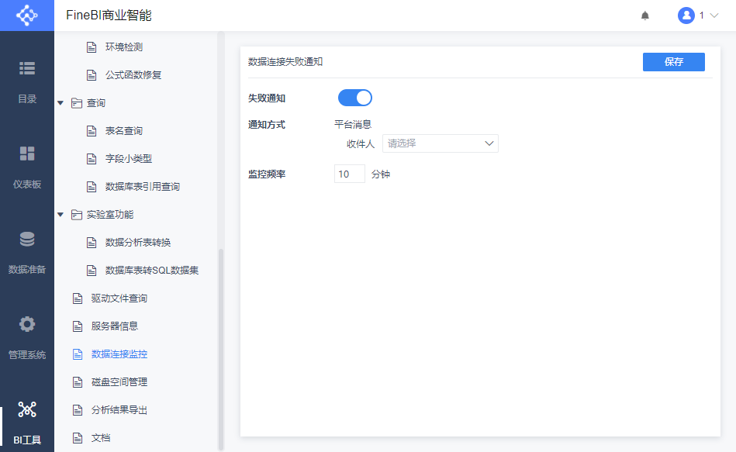Click the FineBI logo icon
736x452 pixels.
pyautogui.click(x=26, y=16)
